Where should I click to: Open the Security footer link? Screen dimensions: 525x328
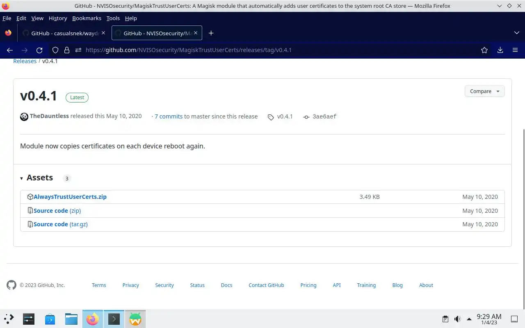pos(164,285)
